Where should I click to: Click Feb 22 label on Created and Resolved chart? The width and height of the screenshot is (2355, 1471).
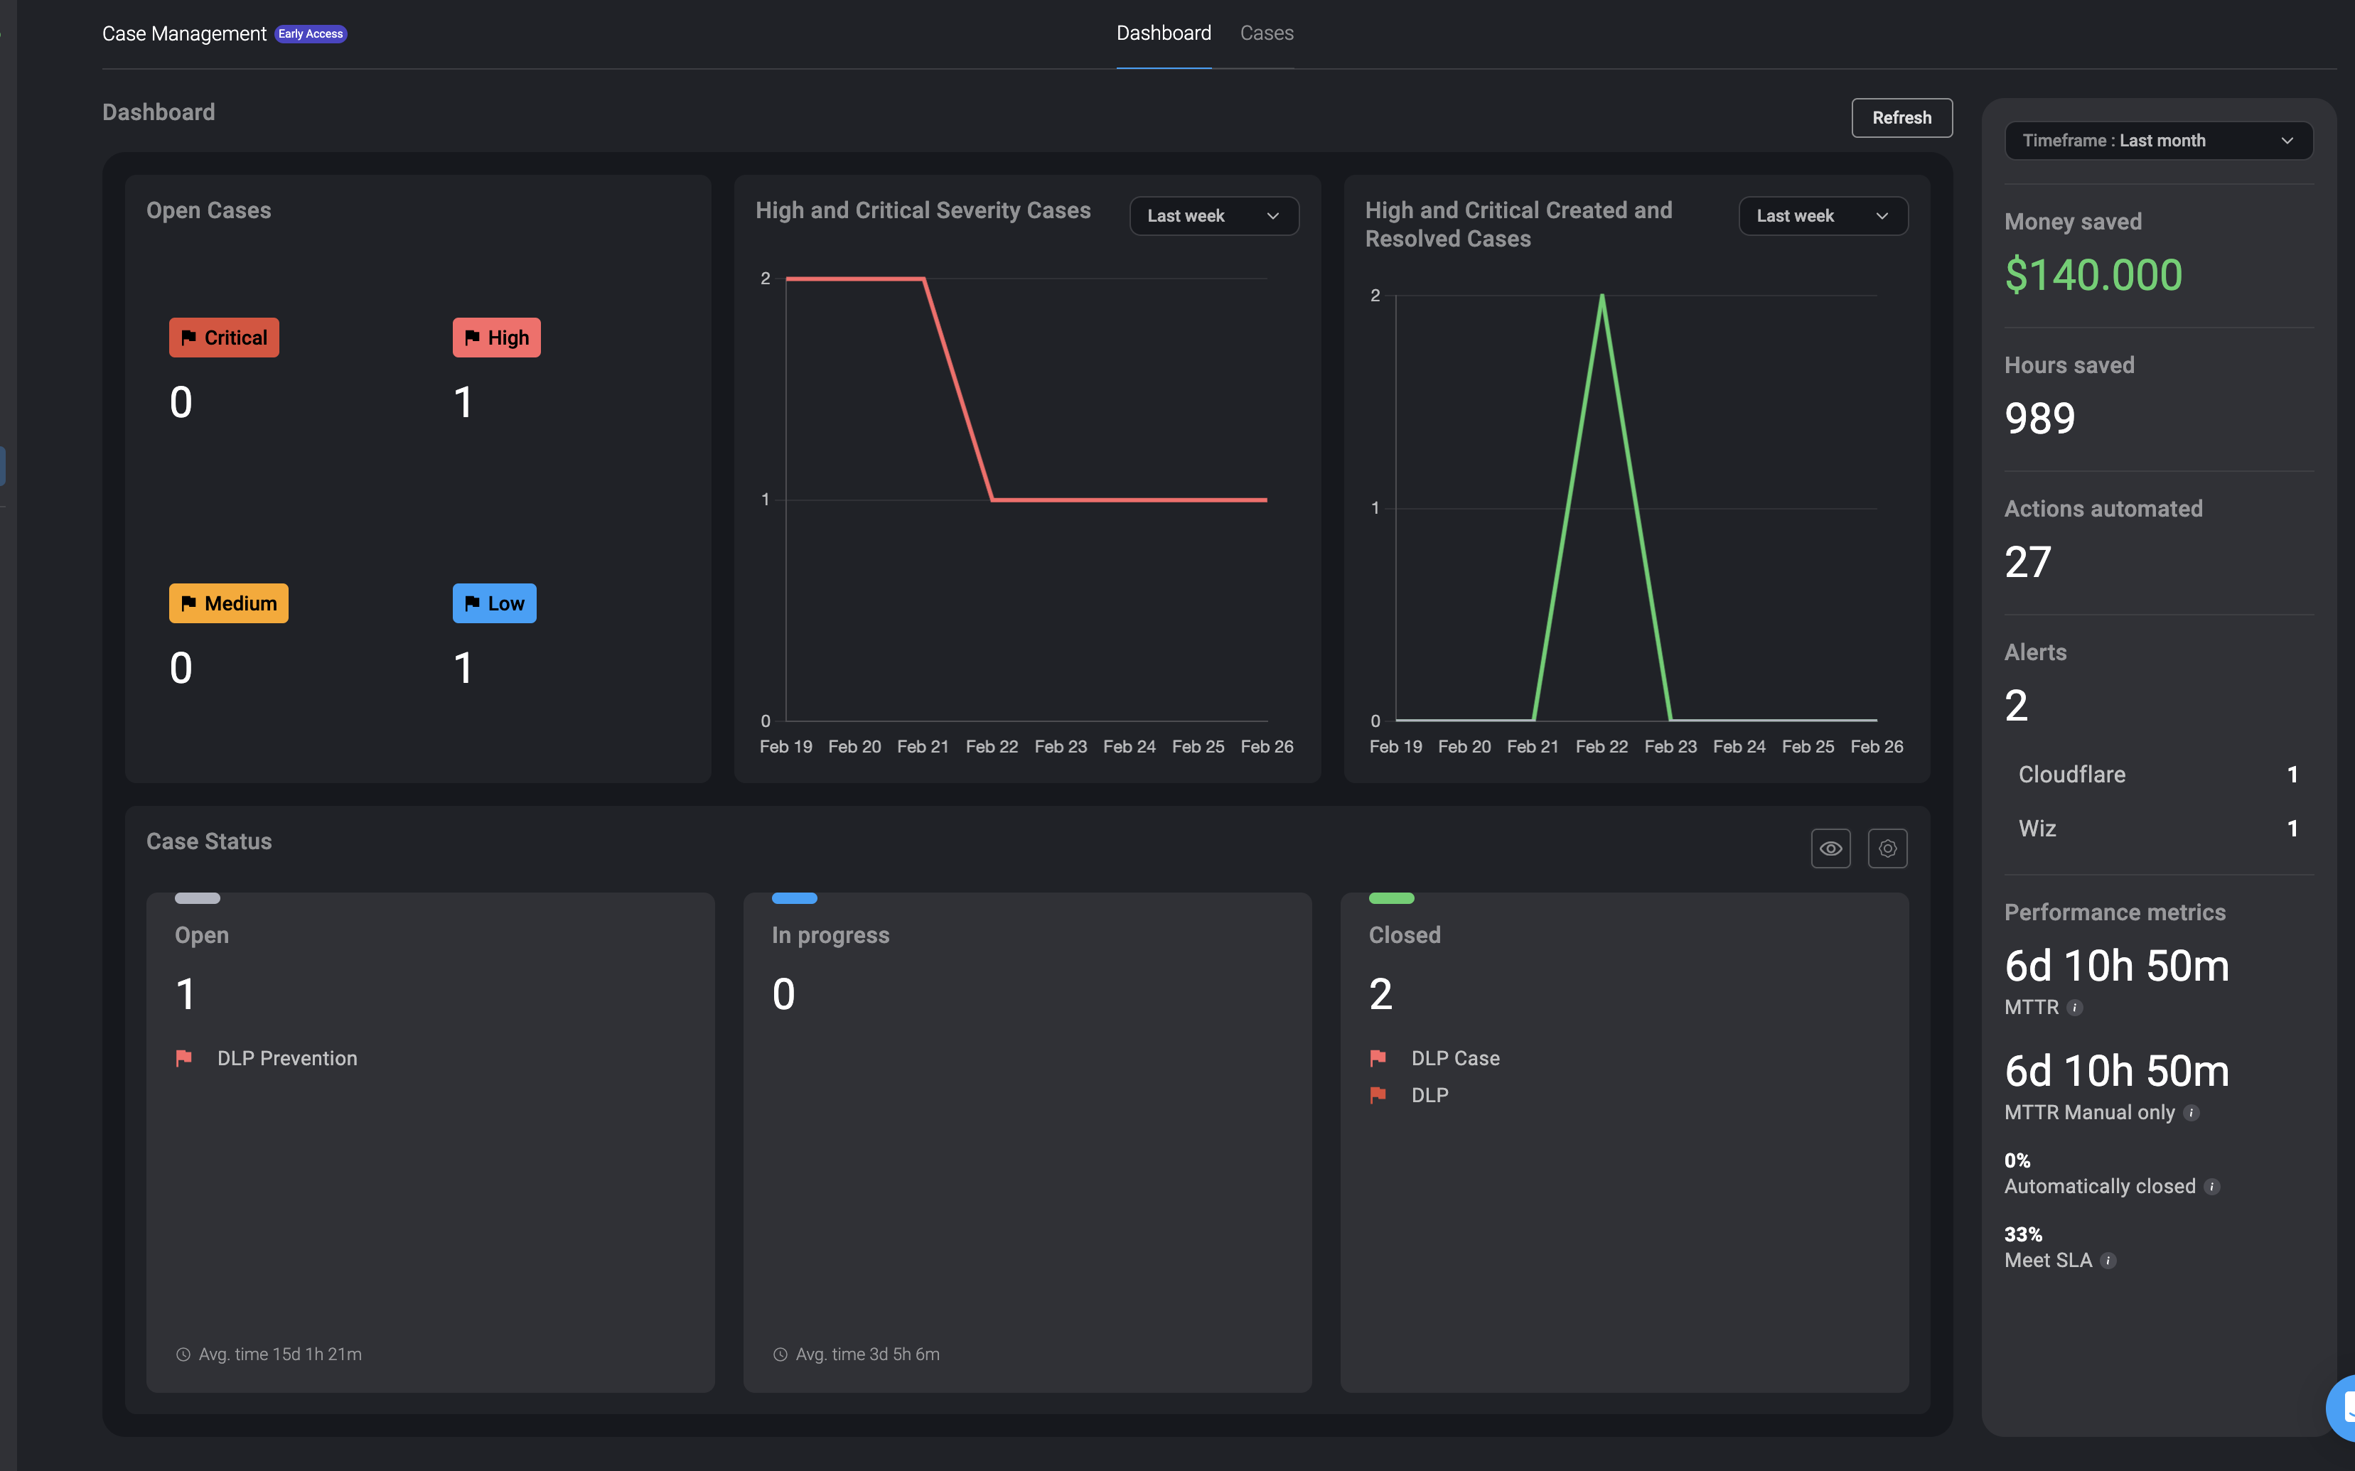[1601, 746]
